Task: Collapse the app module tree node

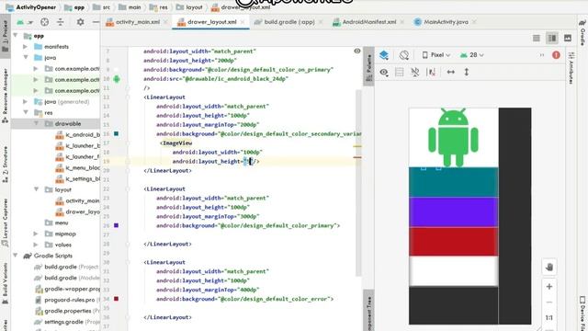Action: 16,36
